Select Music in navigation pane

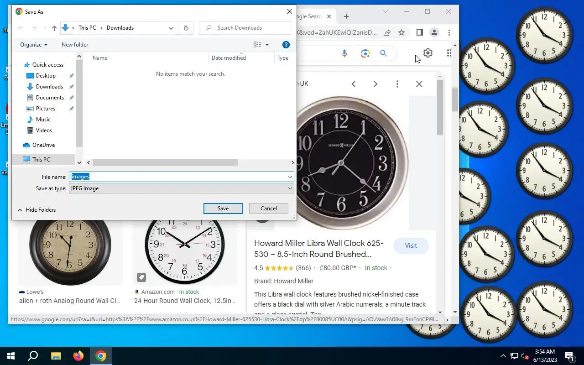[43, 120]
